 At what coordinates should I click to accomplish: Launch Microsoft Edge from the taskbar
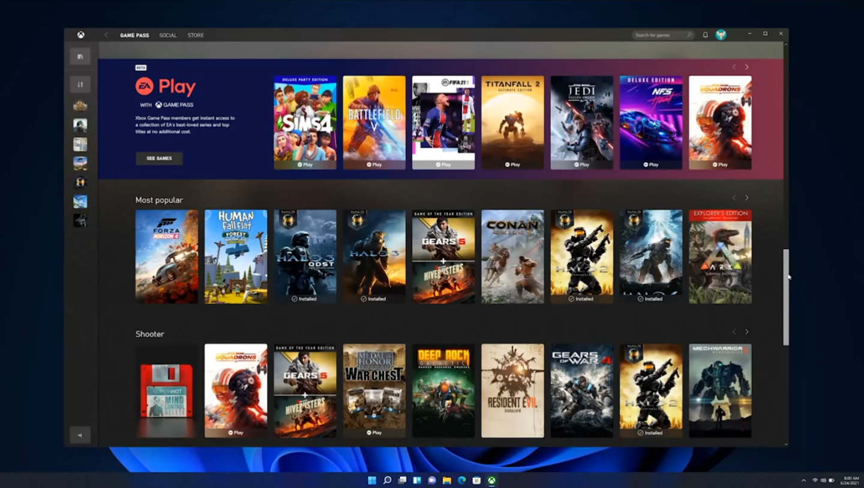462,480
